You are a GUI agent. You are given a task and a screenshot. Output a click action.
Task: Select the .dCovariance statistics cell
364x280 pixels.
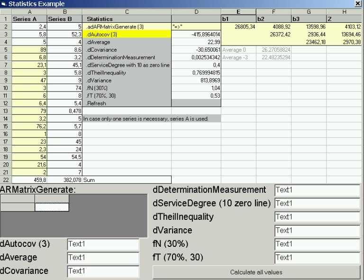(x=127, y=50)
